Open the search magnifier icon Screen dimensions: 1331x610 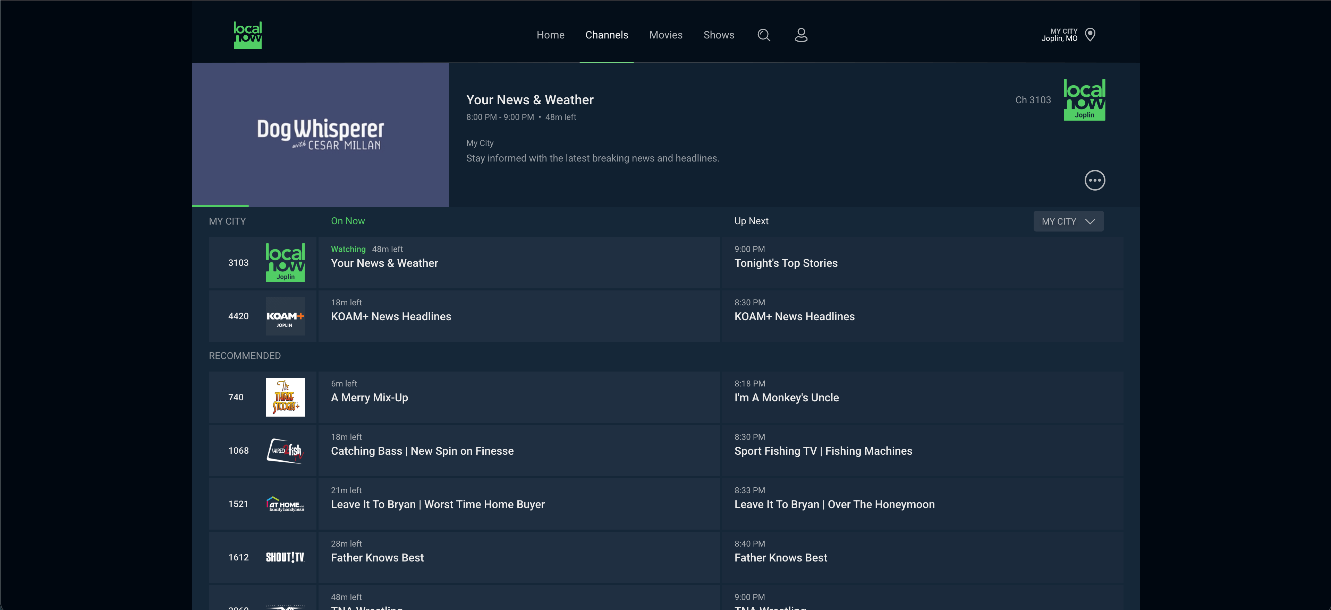pyautogui.click(x=764, y=35)
